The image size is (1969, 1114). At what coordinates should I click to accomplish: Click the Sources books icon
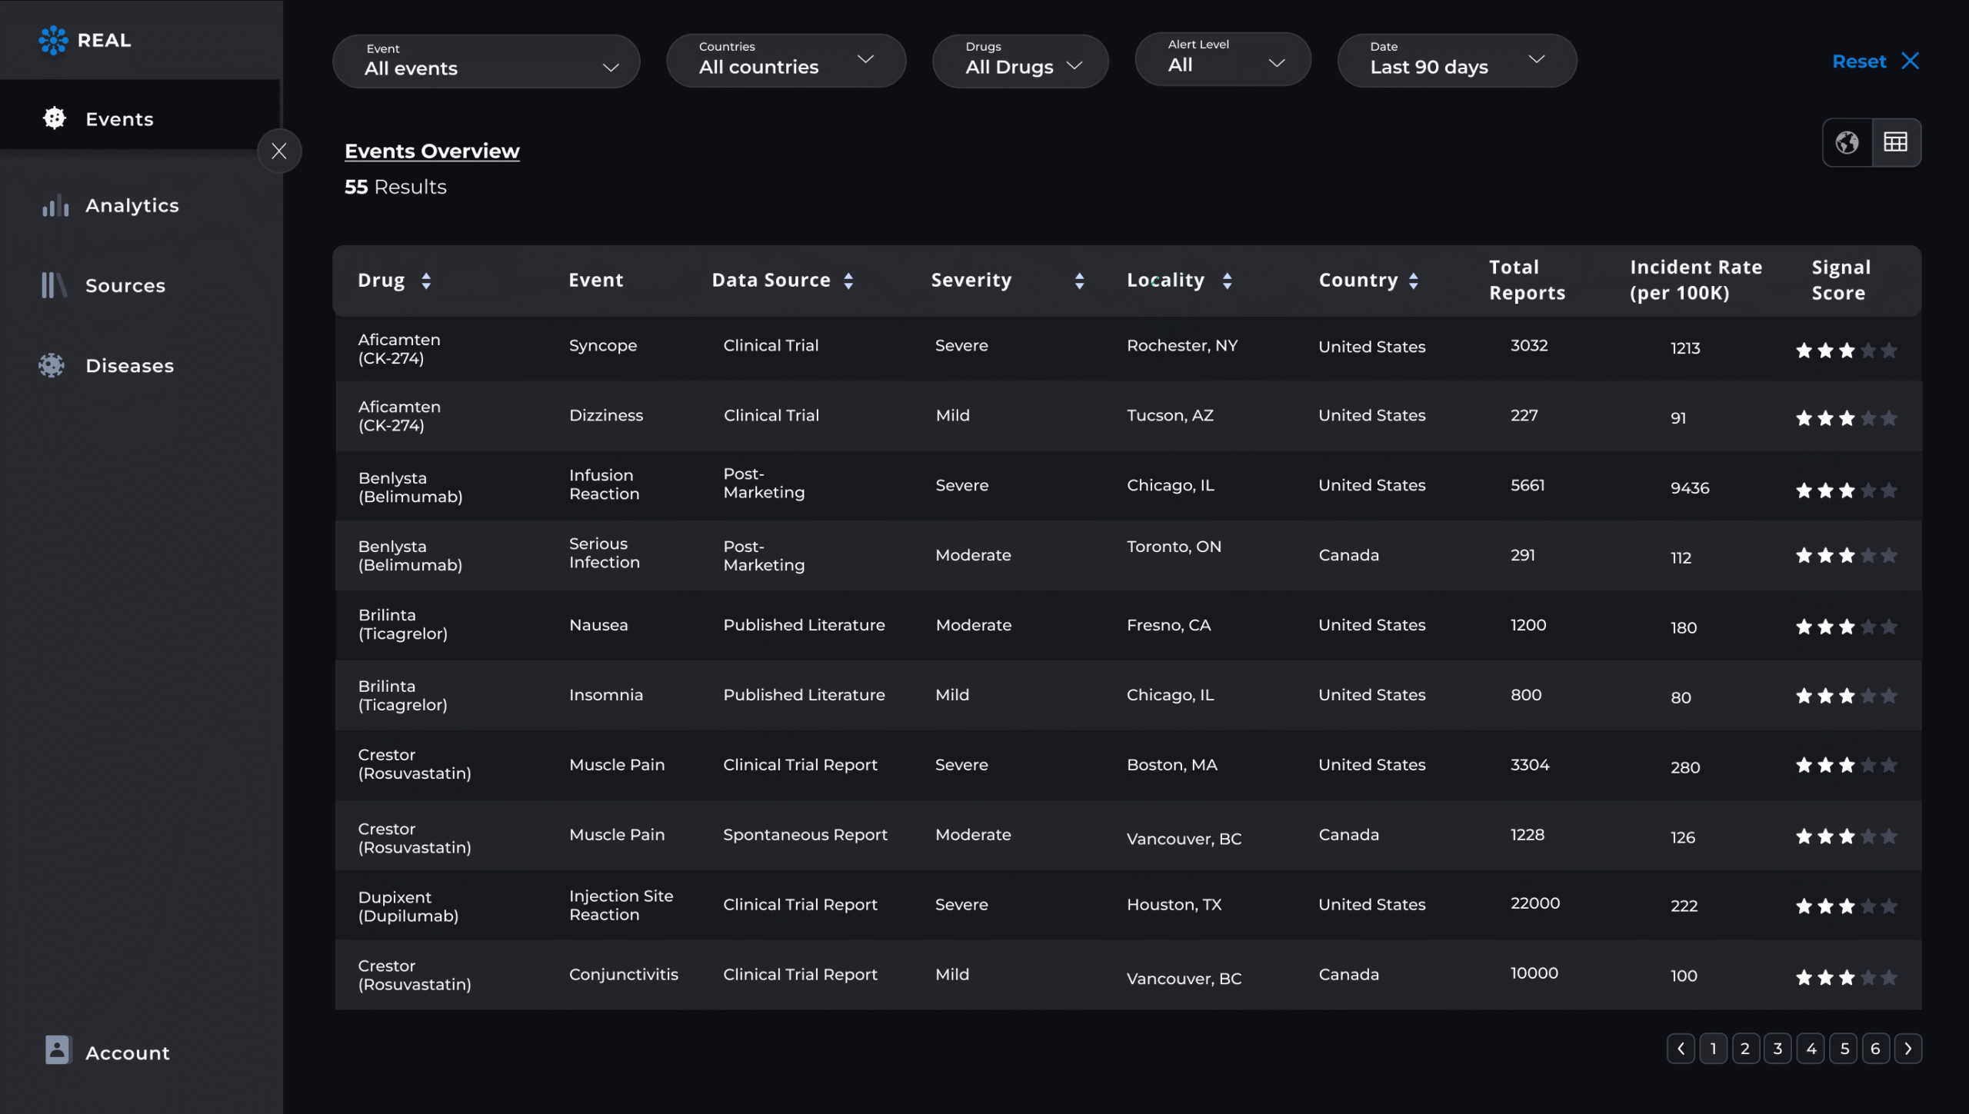pyautogui.click(x=54, y=285)
